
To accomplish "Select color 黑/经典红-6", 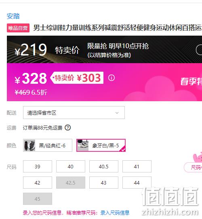I will pos(48,145).
